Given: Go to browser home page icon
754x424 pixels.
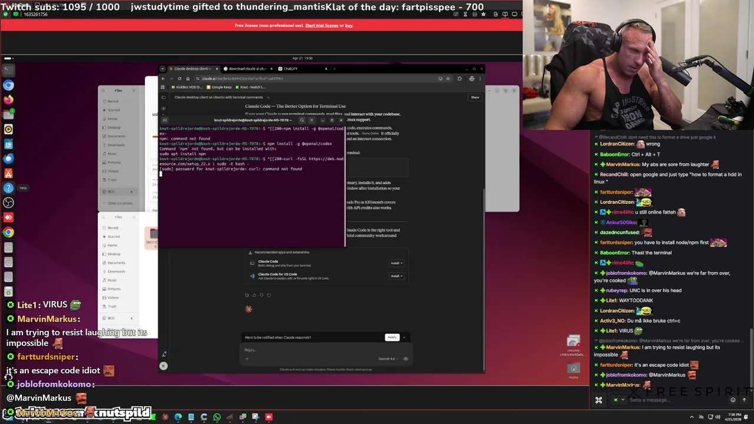Looking at the screenshot, I should [188, 78].
